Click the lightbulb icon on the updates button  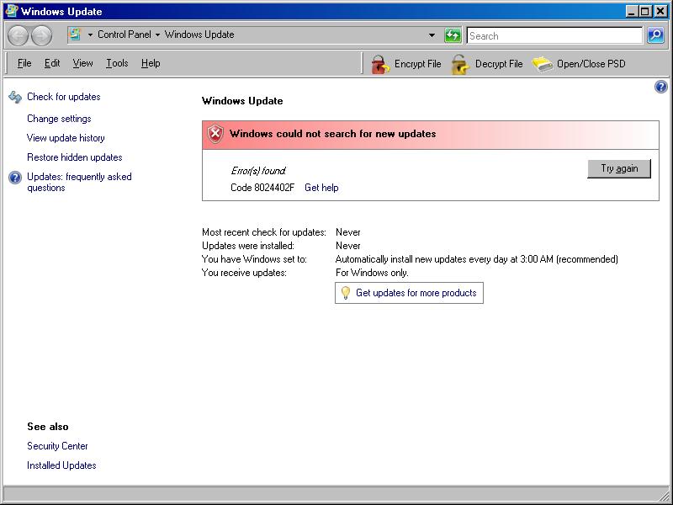pyautogui.click(x=347, y=293)
